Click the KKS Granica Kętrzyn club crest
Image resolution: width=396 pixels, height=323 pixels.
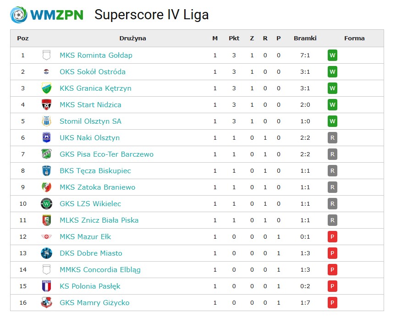(x=46, y=88)
